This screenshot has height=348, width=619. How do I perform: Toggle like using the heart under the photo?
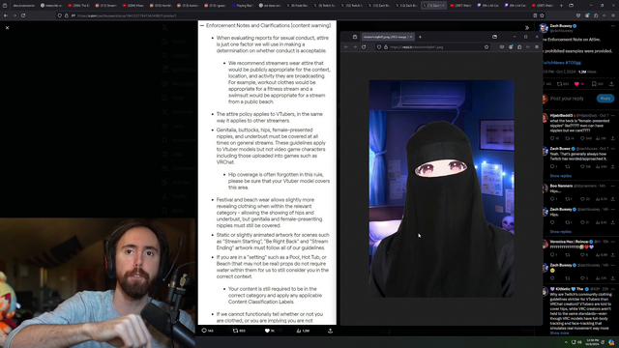267,331
